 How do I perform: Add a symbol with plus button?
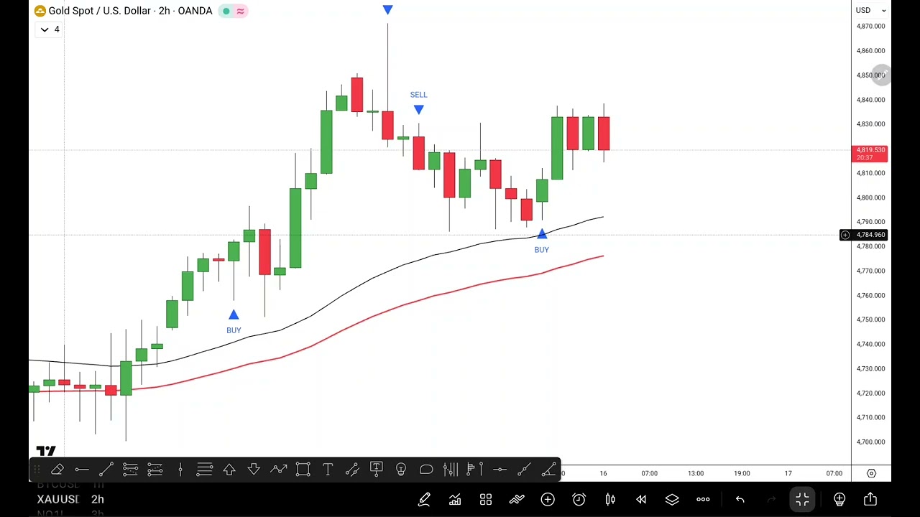click(548, 499)
